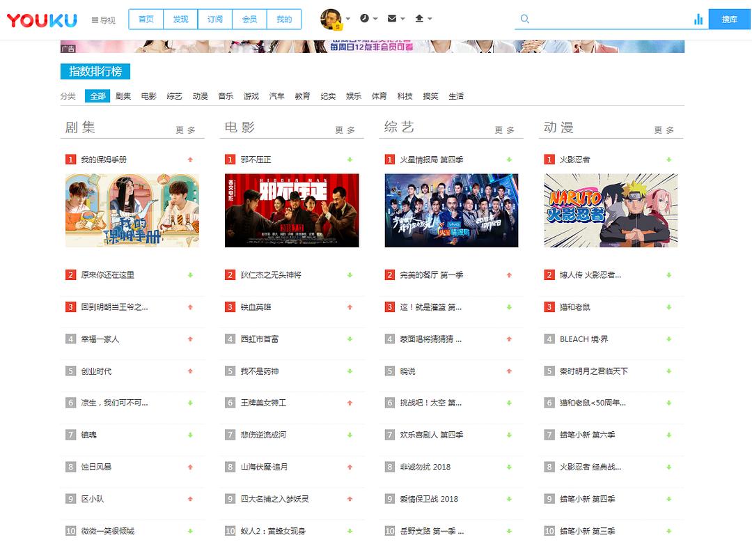The image size is (752, 549).
Task: Select the 电影 category filter
Action: tap(149, 96)
